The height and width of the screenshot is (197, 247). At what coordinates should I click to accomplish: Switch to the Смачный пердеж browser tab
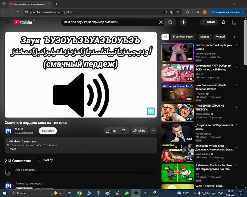pyautogui.click(x=29, y=4)
